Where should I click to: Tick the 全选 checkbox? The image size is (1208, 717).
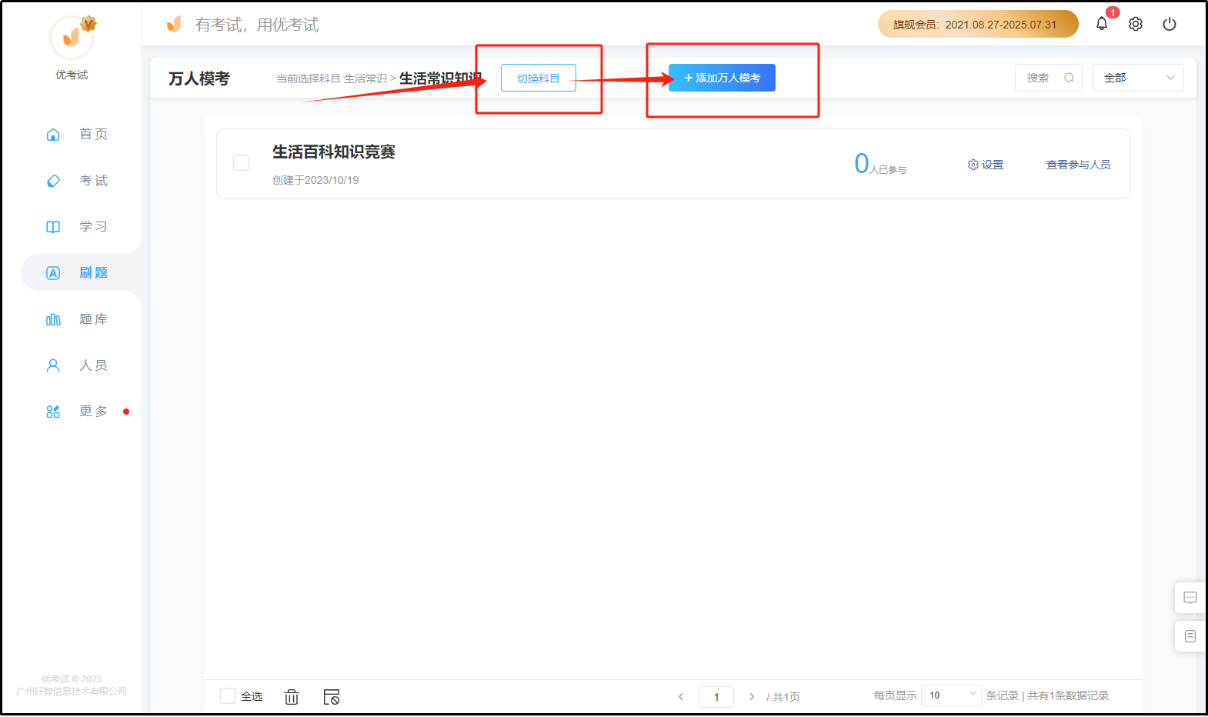click(x=228, y=696)
